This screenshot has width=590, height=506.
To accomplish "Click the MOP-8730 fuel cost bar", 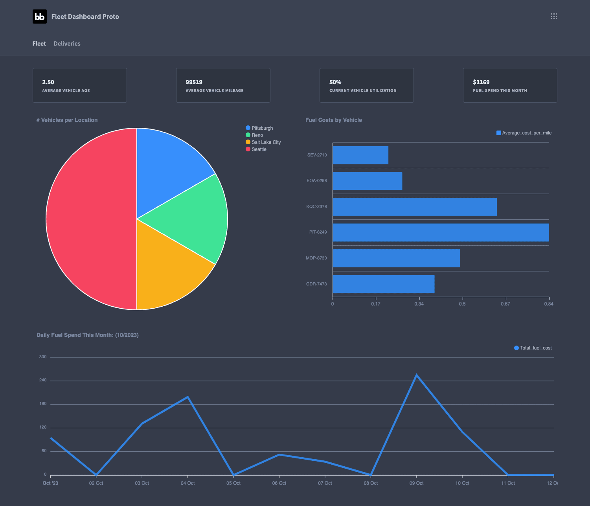I will point(396,258).
